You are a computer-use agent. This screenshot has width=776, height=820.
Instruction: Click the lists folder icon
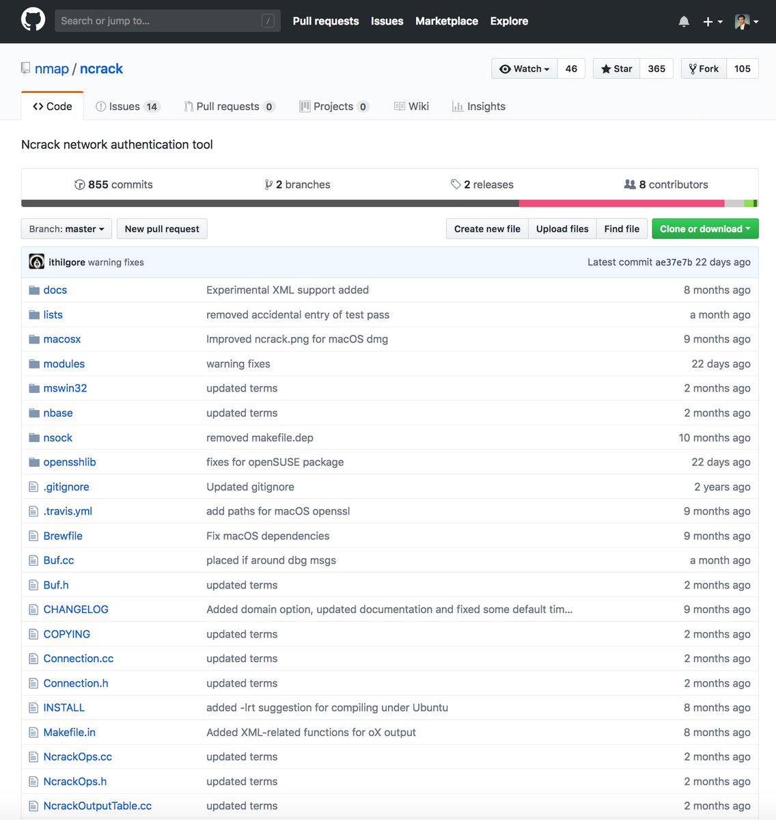[x=34, y=315]
